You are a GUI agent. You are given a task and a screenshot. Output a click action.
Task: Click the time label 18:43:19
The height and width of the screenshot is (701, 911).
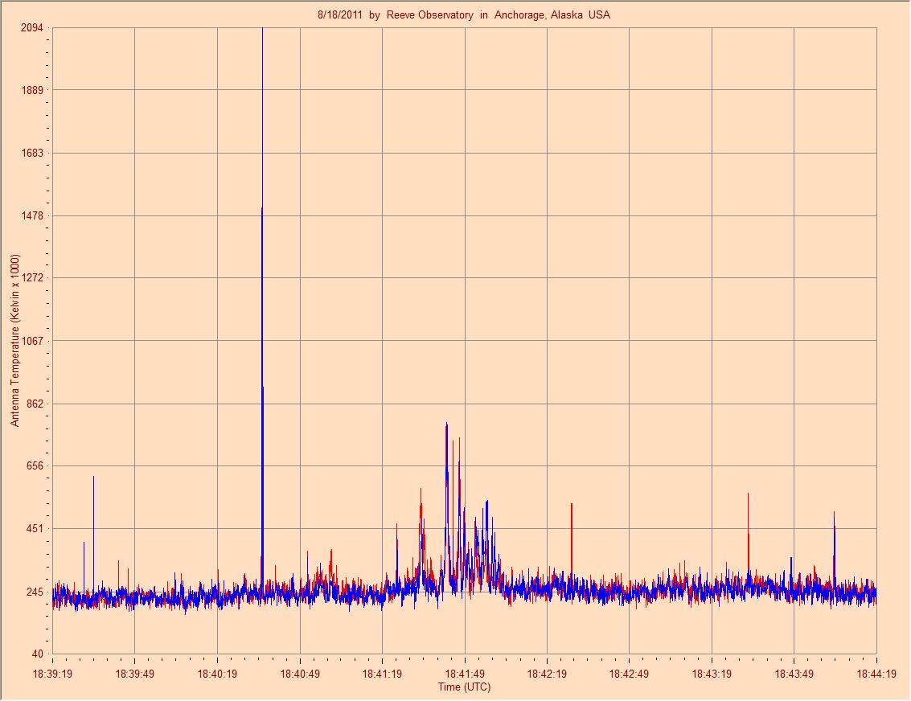(712, 674)
